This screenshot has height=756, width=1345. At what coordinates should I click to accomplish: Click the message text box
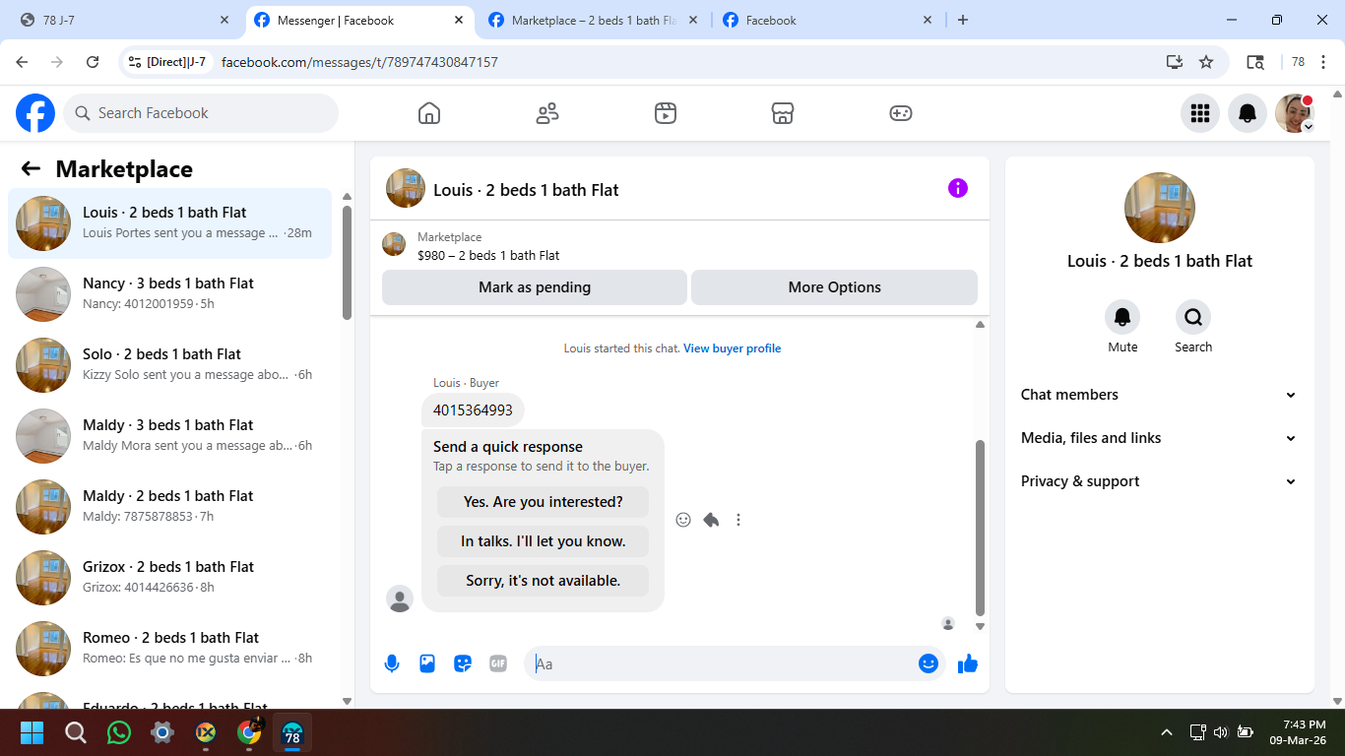click(x=724, y=663)
